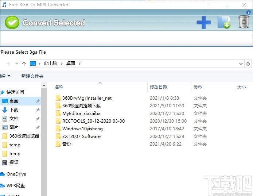Sort by 类型 column header
Image resolution: width=253 pixels, height=196 pixels.
point(198,87)
